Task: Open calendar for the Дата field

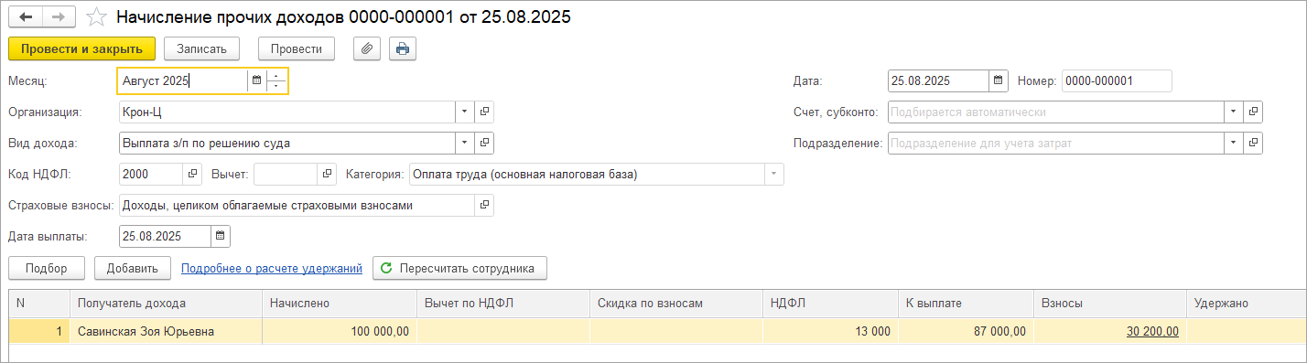Action: tap(999, 80)
